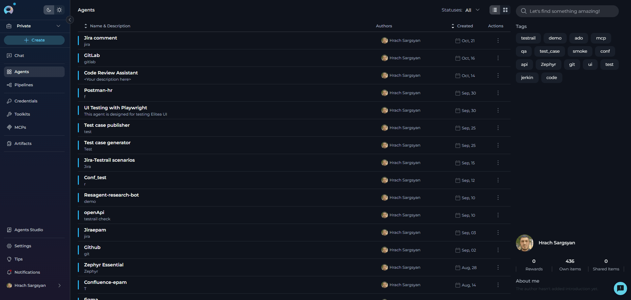Filter by ado tag
The image size is (631, 300).
click(579, 38)
